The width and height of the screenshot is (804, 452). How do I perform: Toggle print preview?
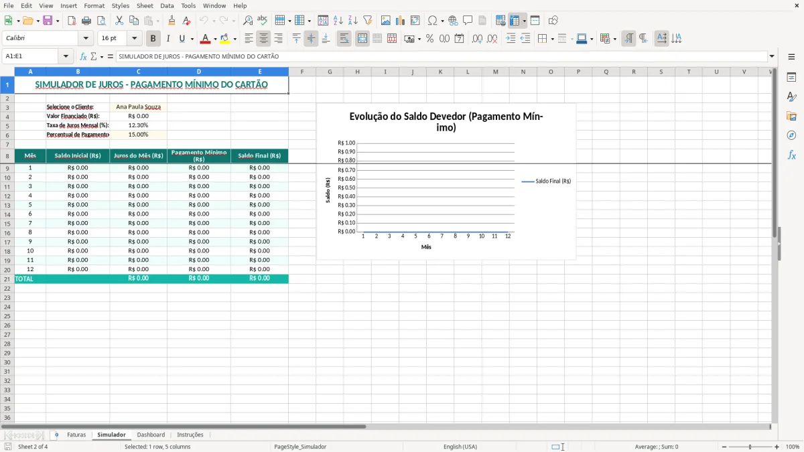(x=101, y=21)
